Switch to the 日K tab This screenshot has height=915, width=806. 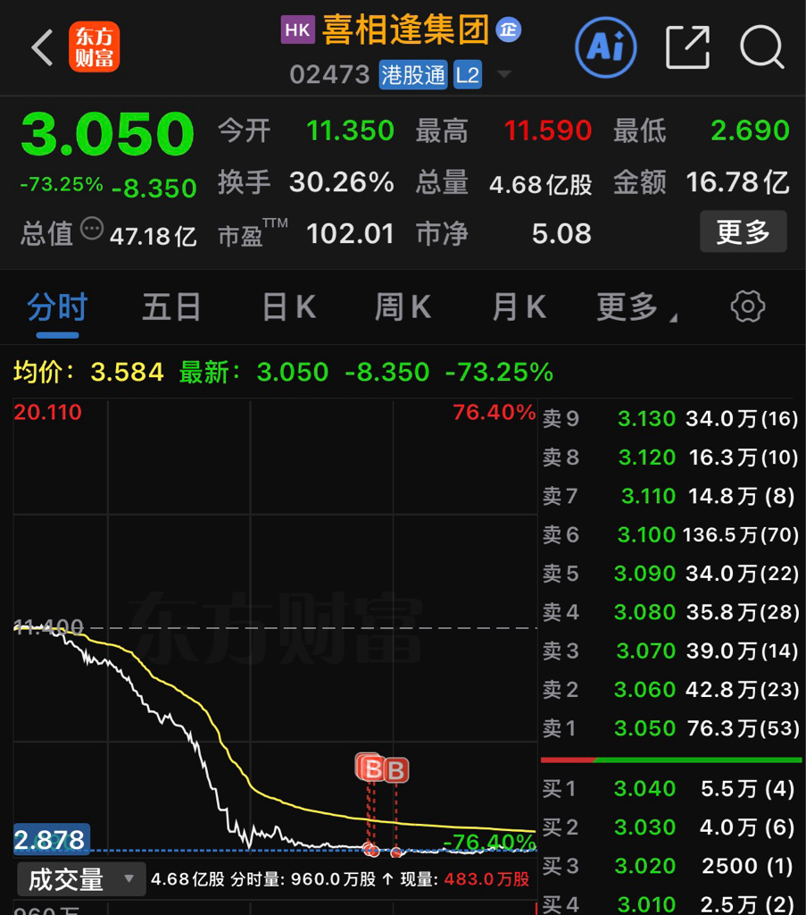pyautogui.click(x=289, y=307)
